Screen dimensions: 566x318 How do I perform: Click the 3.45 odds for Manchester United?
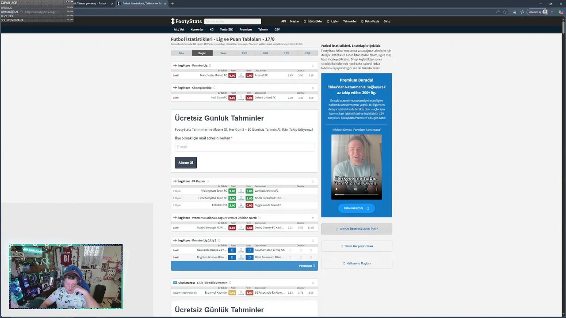pyautogui.click(x=290, y=75)
